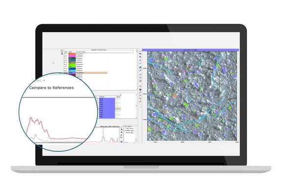Screen dimensions: 282x188
Task: Click the grid icon in the image toolbar
Action: click(140, 86)
